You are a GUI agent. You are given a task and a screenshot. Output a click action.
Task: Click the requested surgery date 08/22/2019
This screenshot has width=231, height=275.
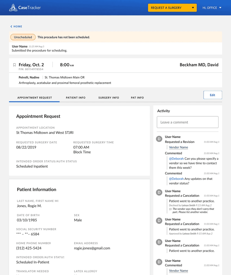tap(26, 147)
